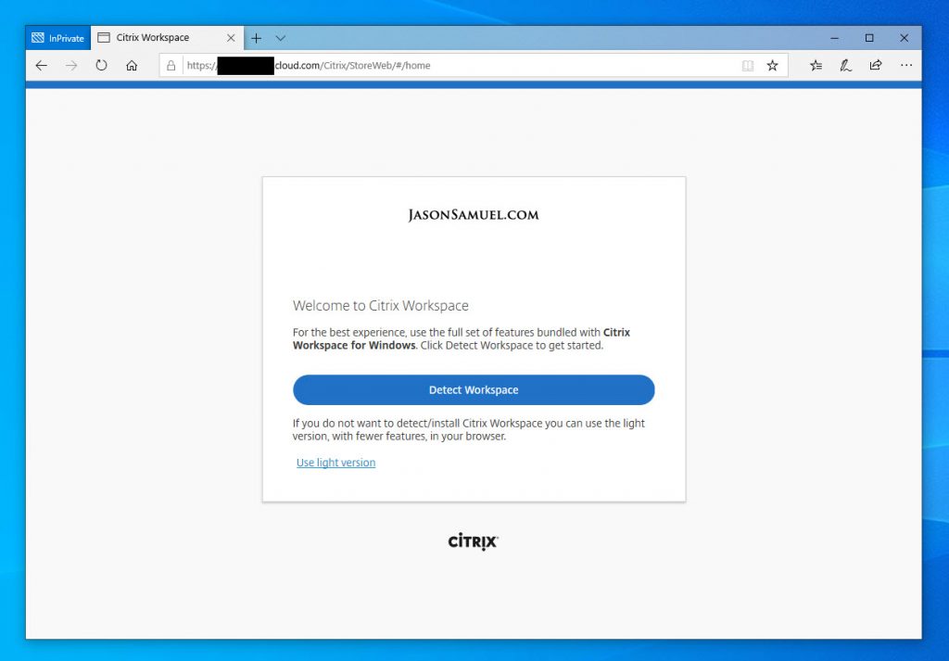Click the lock icon for site info

(171, 66)
